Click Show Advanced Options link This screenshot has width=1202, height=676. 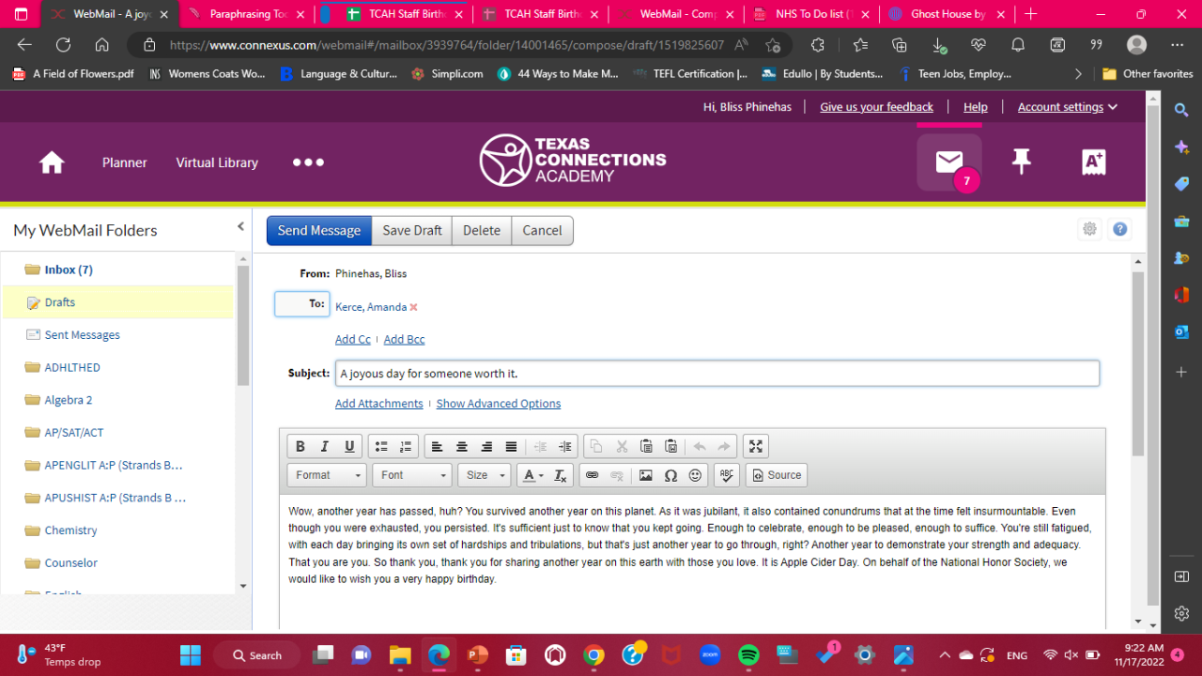pos(499,404)
